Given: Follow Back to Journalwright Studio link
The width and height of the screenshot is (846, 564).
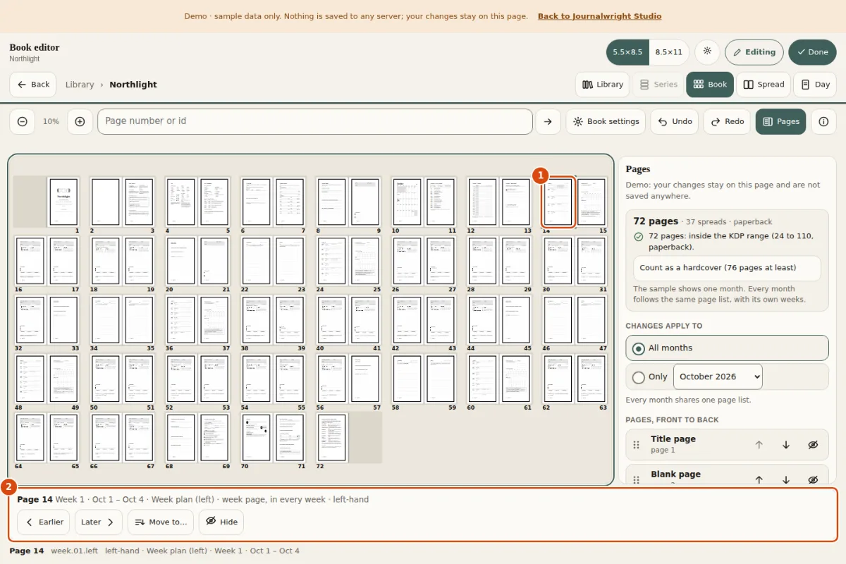Looking at the screenshot, I should tap(599, 16).
